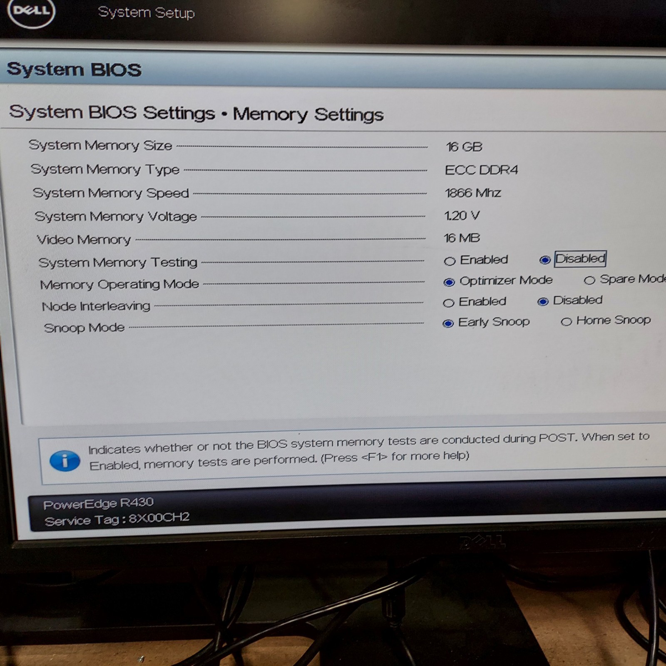Screen dimensions: 666x666
Task: Click the System Memory Type label
Action: tap(105, 169)
